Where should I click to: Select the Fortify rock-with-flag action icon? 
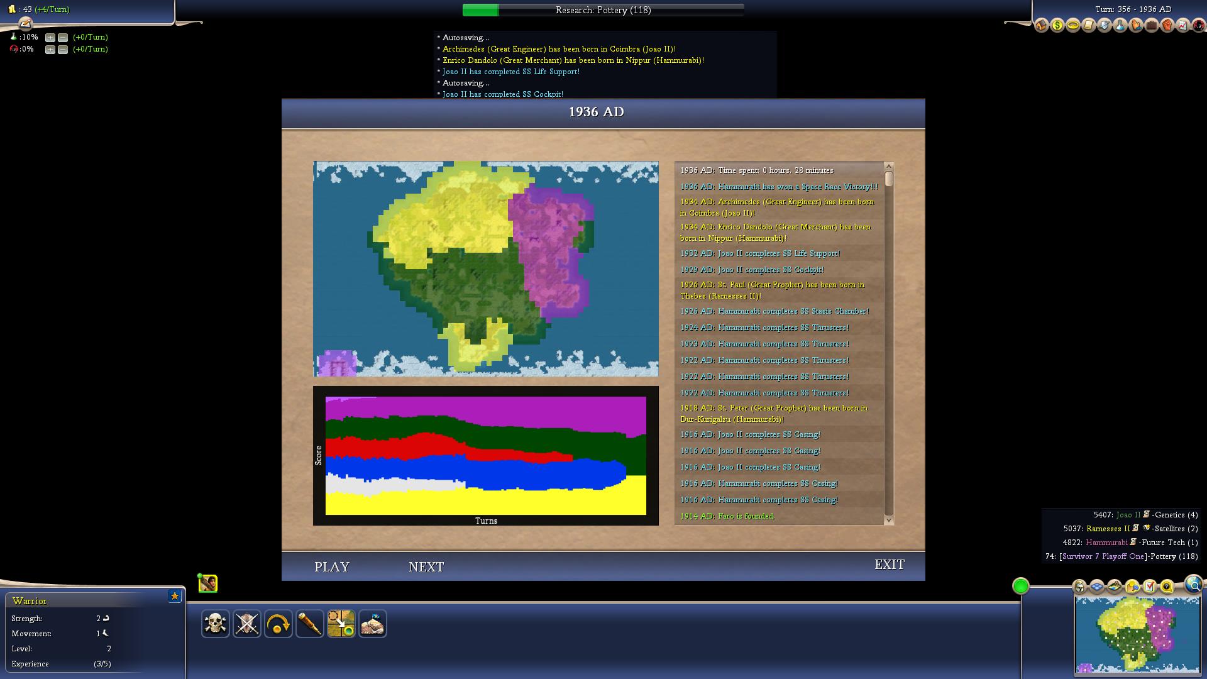(373, 624)
